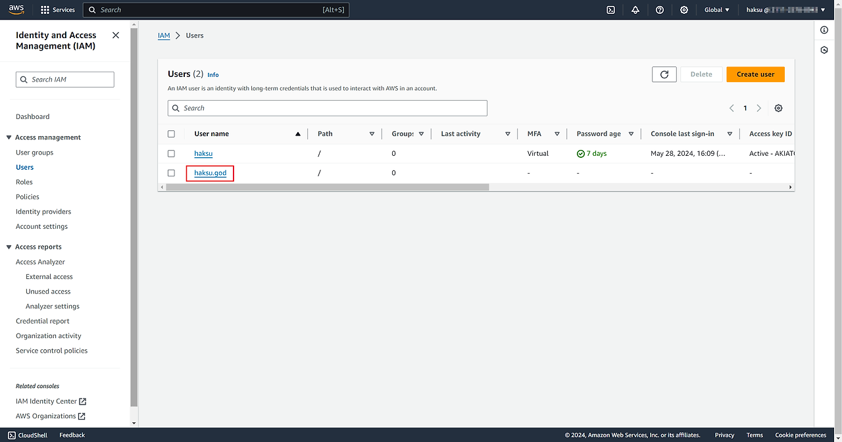Open the help question mark icon
The height and width of the screenshot is (442, 842).
660,10
